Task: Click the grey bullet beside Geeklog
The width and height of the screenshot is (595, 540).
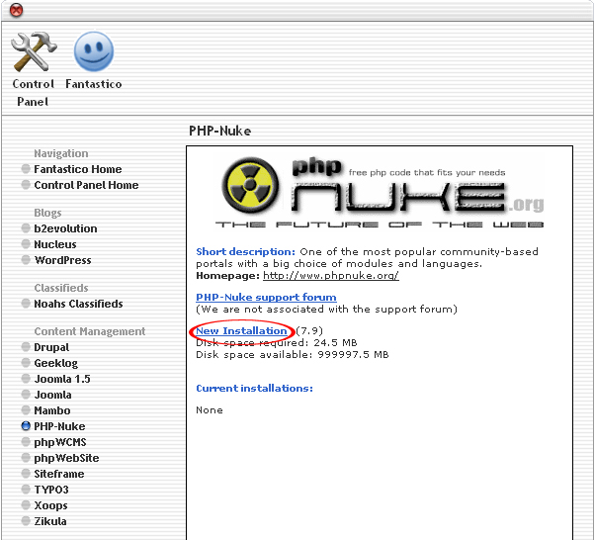Action: (x=26, y=363)
